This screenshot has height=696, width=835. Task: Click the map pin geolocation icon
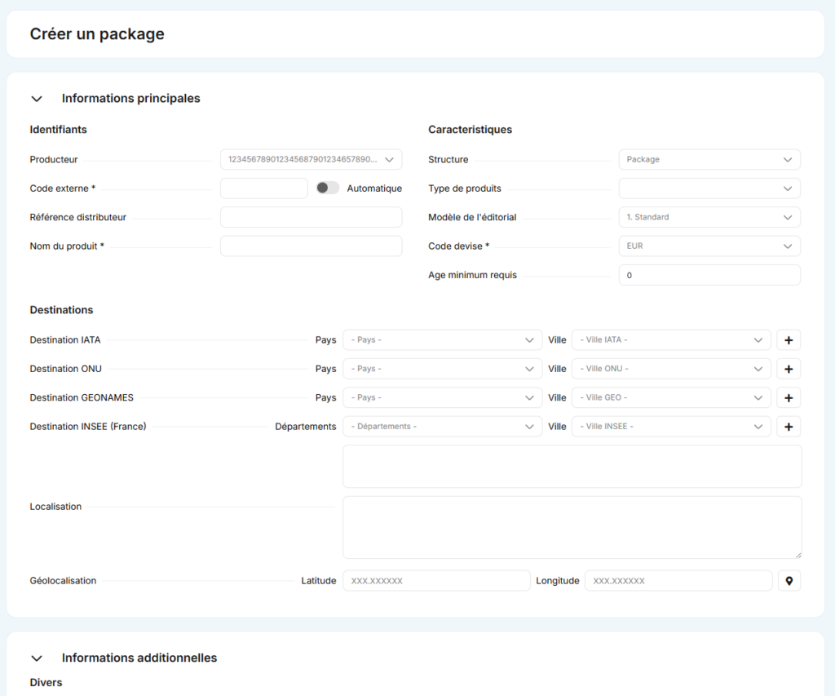pyautogui.click(x=789, y=581)
